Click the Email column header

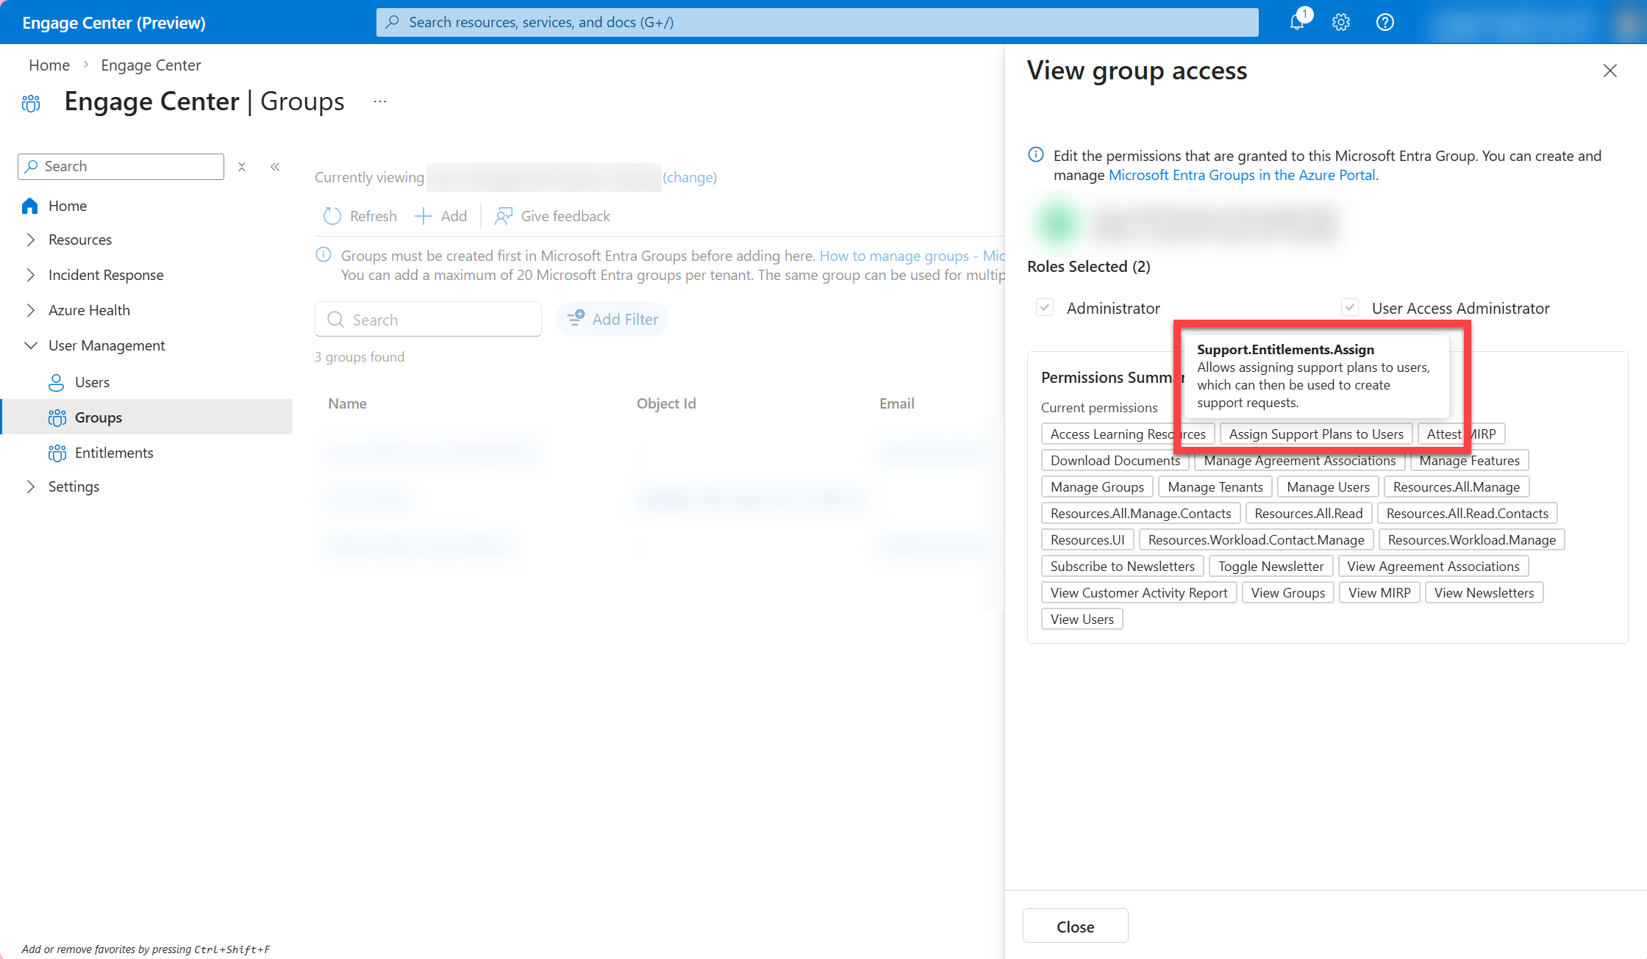click(x=897, y=403)
